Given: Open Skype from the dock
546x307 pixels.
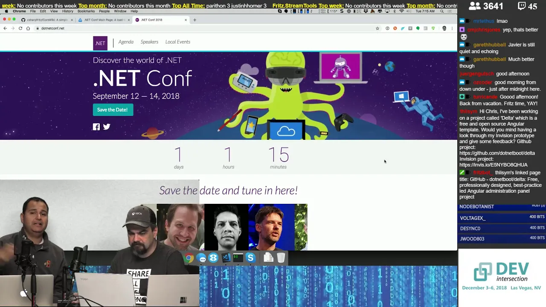Looking at the screenshot, I should tap(250, 258).
